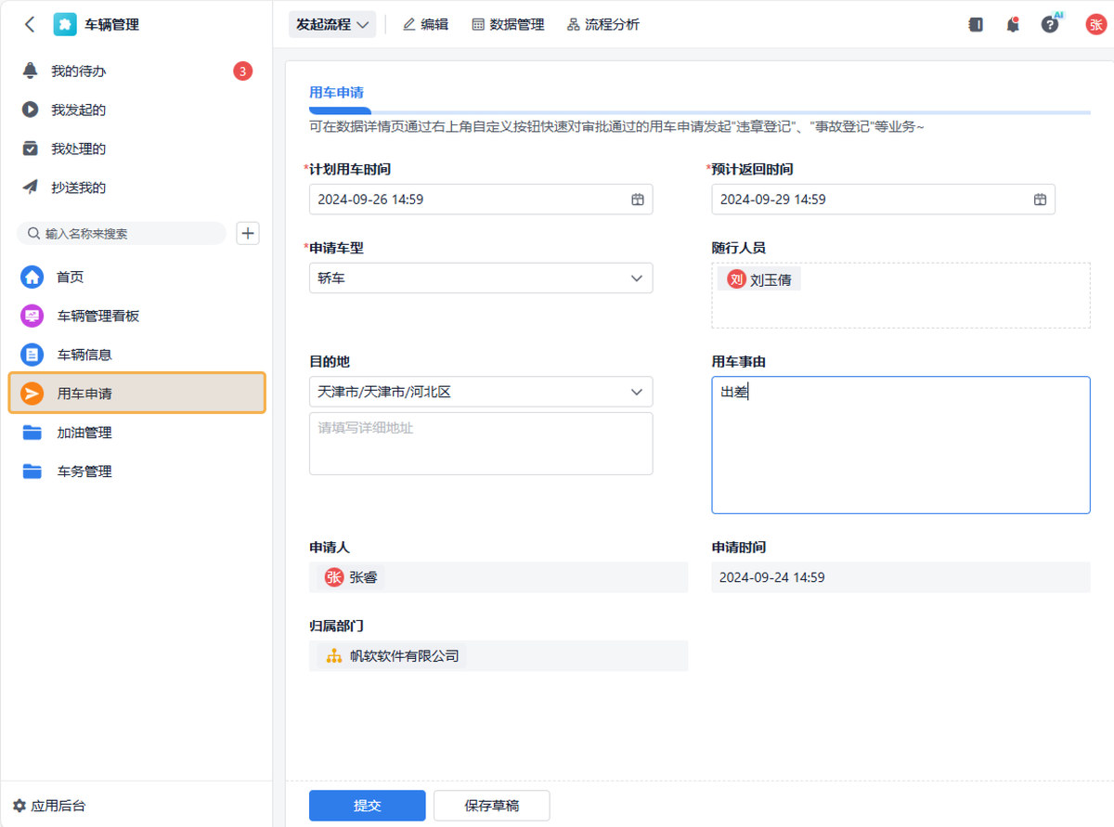1114x827 pixels.
Task: Open calendar picker for 预计返回时间
Action: pyautogui.click(x=1041, y=200)
